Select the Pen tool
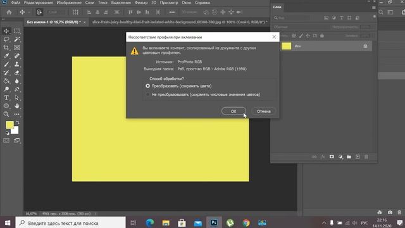The image size is (405, 228). (17, 89)
